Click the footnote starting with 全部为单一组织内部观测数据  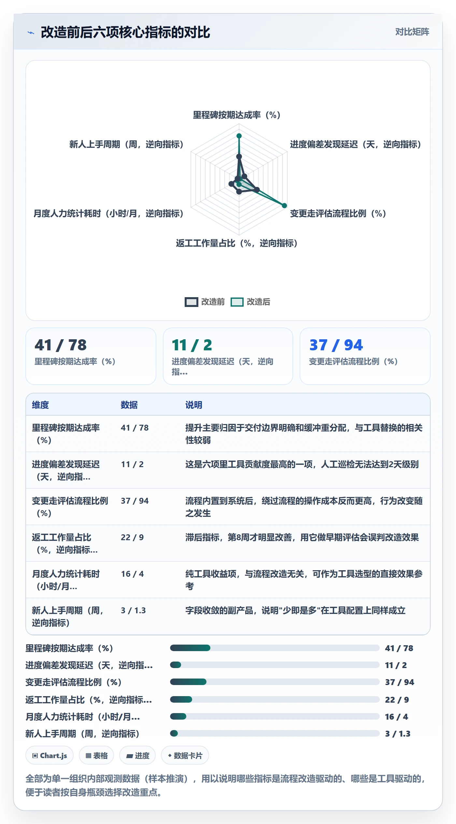pyautogui.click(x=226, y=786)
